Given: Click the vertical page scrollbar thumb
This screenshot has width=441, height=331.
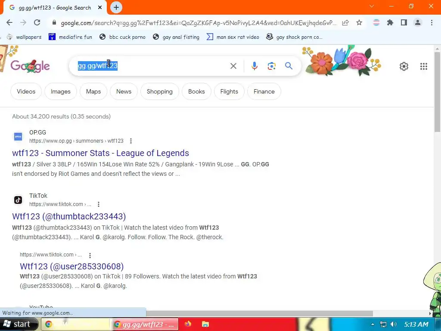Looking at the screenshot, I should pos(438,91).
